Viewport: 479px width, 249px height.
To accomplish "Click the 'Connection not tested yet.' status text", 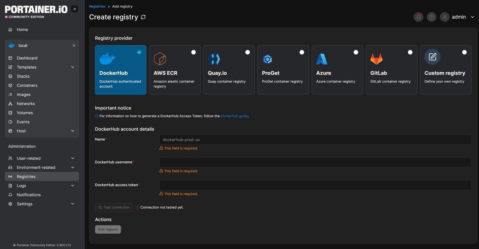I will [162, 208].
